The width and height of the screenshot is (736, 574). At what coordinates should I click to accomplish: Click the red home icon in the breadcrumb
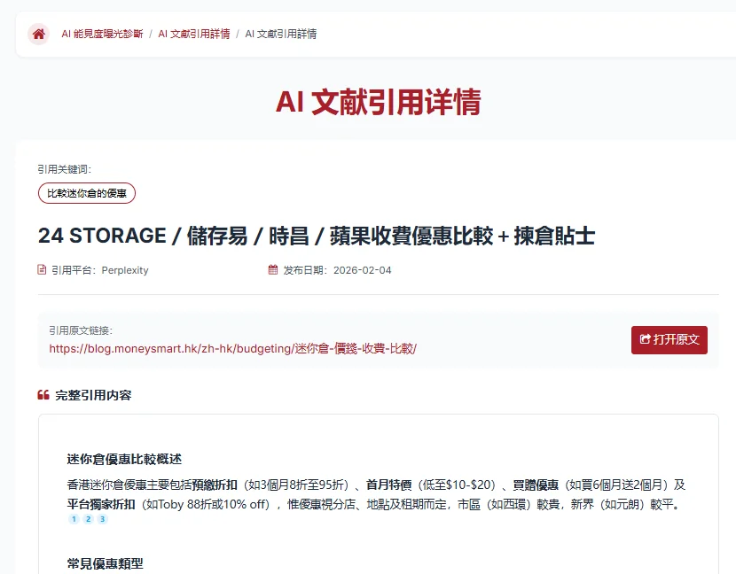(x=37, y=34)
